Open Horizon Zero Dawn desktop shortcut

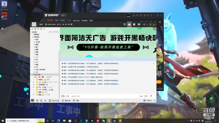point(4,5)
